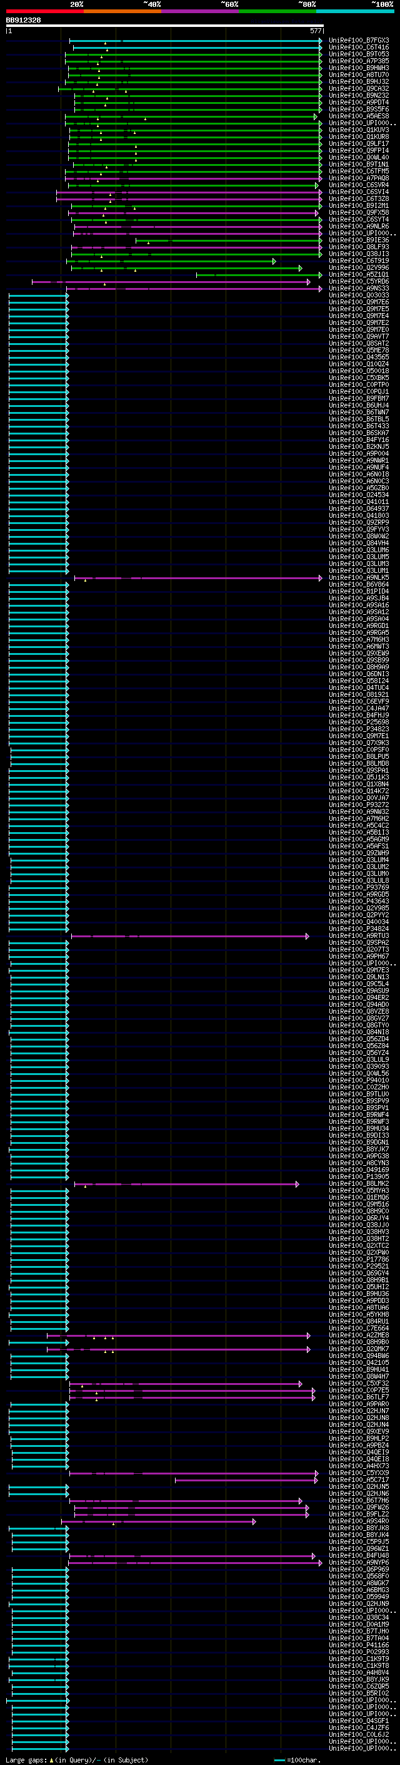Click the cyan ~100% identity legend segment

pos(355,11)
